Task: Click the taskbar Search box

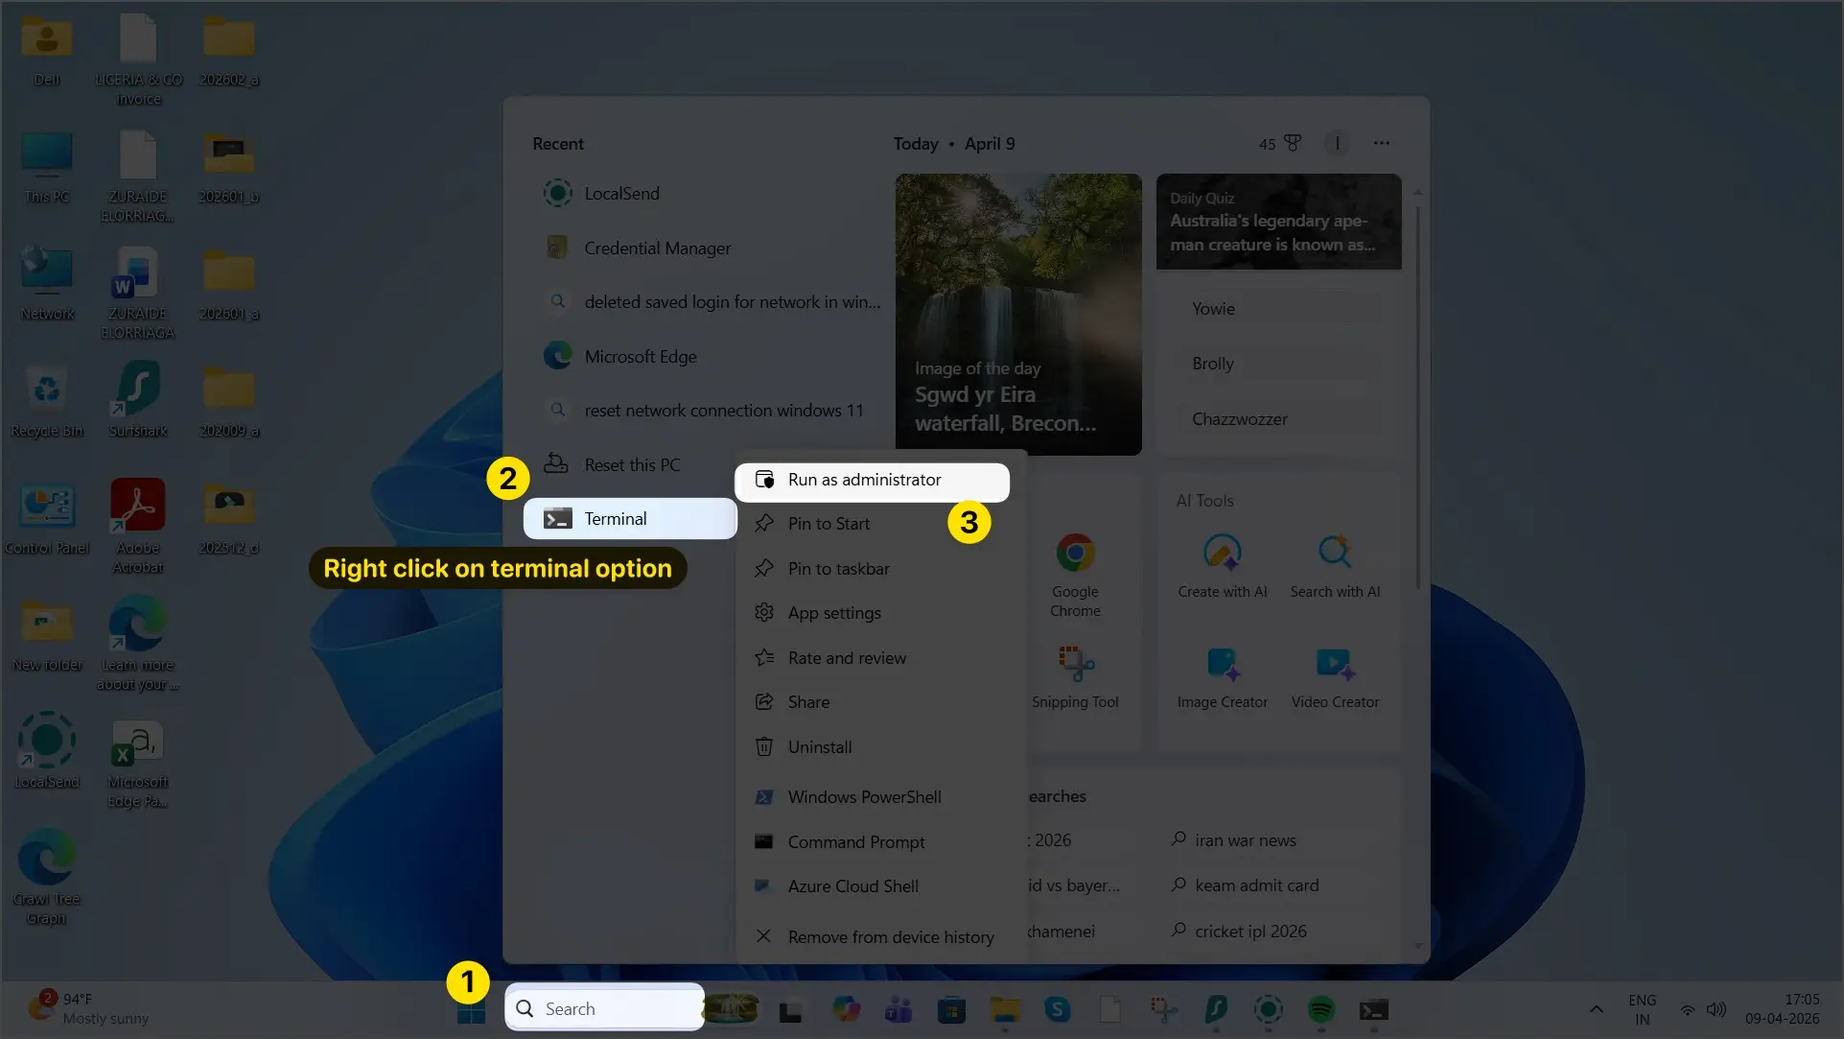Action: [605, 1008]
